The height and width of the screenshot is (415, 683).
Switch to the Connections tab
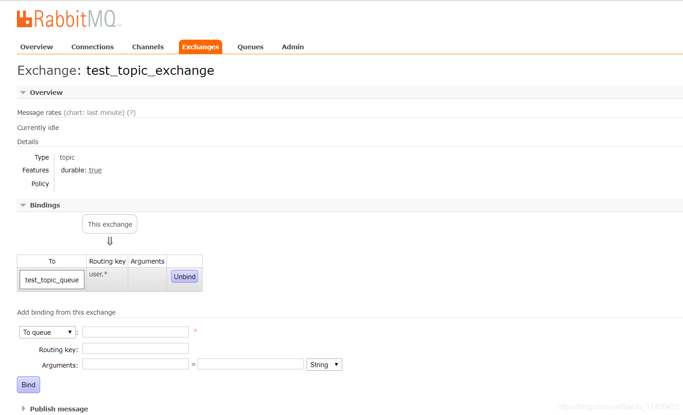pos(93,47)
